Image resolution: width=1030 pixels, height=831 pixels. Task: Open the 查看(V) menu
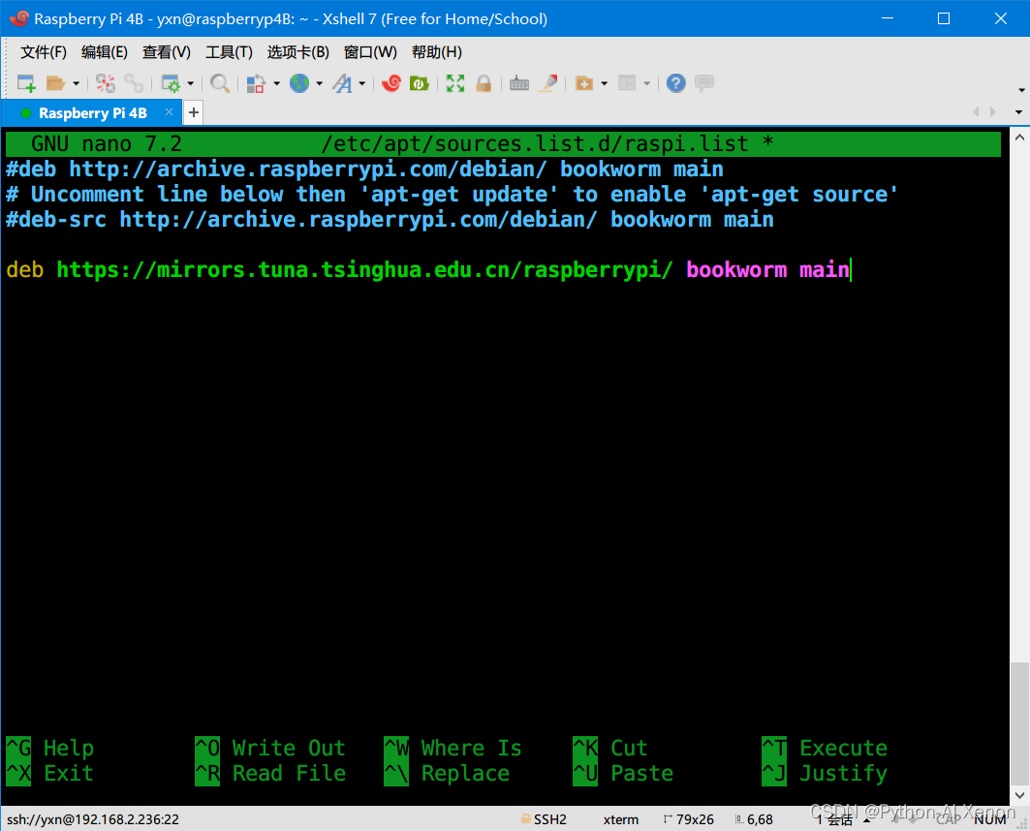167,52
